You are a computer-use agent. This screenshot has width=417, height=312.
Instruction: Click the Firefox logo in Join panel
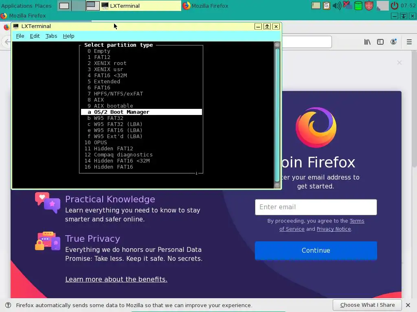(x=316, y=127)
